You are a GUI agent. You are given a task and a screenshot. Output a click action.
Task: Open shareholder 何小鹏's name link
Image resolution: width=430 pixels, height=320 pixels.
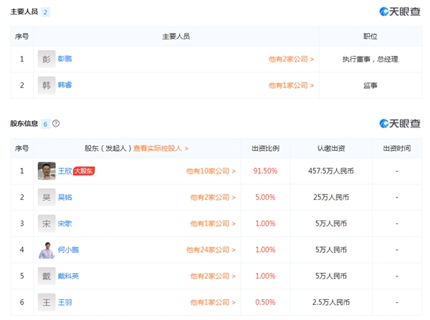click(68, 250)
